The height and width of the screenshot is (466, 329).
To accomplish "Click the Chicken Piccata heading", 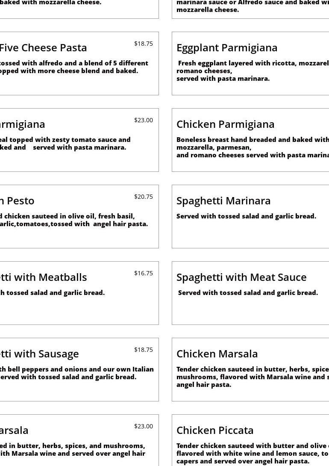I will click(x=215, y=430).
